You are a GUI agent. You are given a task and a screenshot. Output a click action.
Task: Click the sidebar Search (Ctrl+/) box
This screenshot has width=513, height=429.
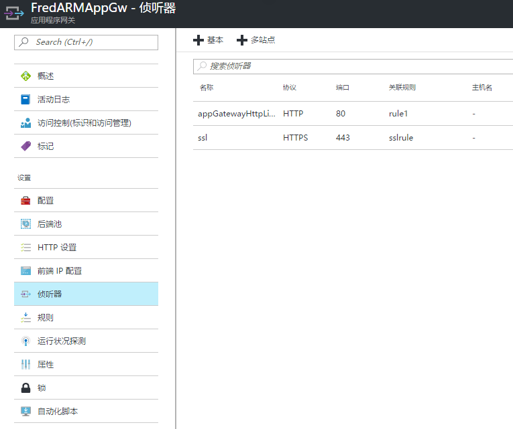pos(86,42)
